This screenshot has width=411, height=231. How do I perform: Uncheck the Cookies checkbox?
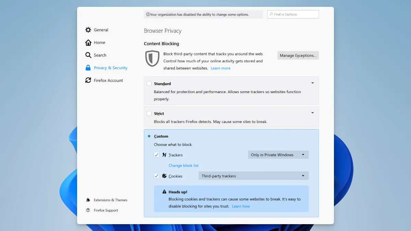pyautogui.click(x=157, y=176)
